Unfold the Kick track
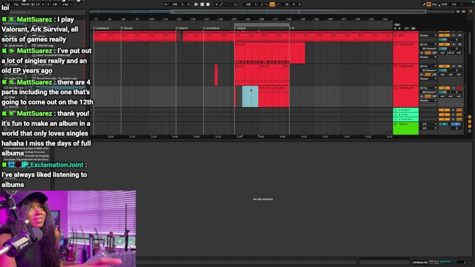 396,35
